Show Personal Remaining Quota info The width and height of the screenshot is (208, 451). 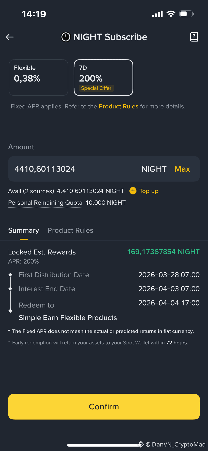point(45,203)
